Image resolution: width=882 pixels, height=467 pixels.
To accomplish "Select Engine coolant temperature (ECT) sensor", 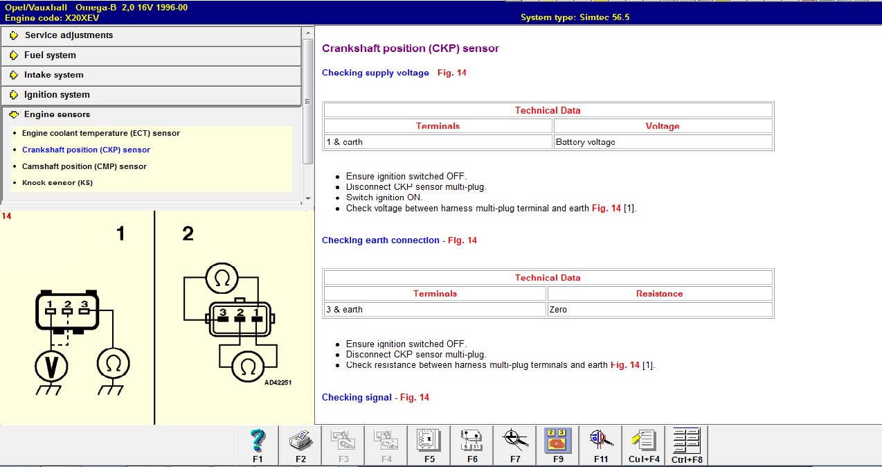I will click(x=100, y=133).
